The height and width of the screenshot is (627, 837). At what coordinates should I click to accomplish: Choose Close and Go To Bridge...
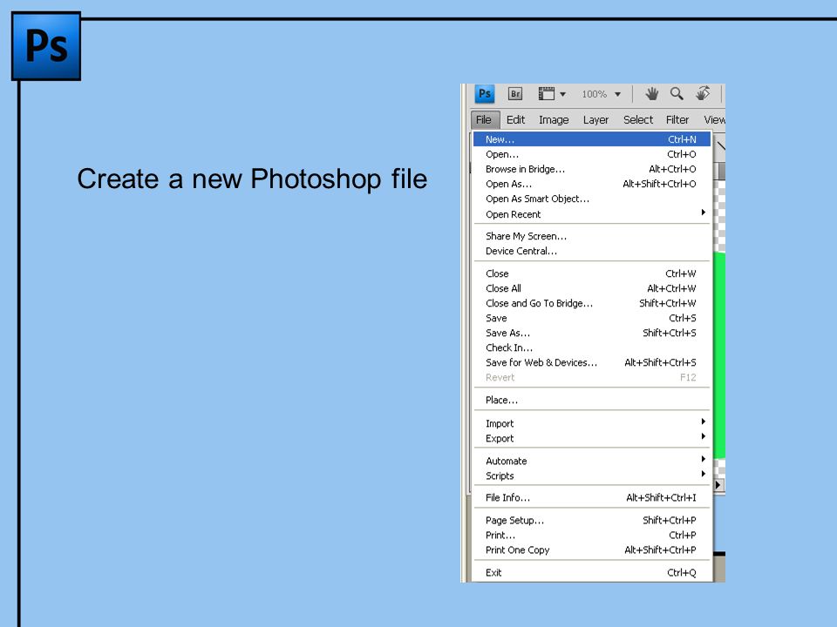coord(591,303)
